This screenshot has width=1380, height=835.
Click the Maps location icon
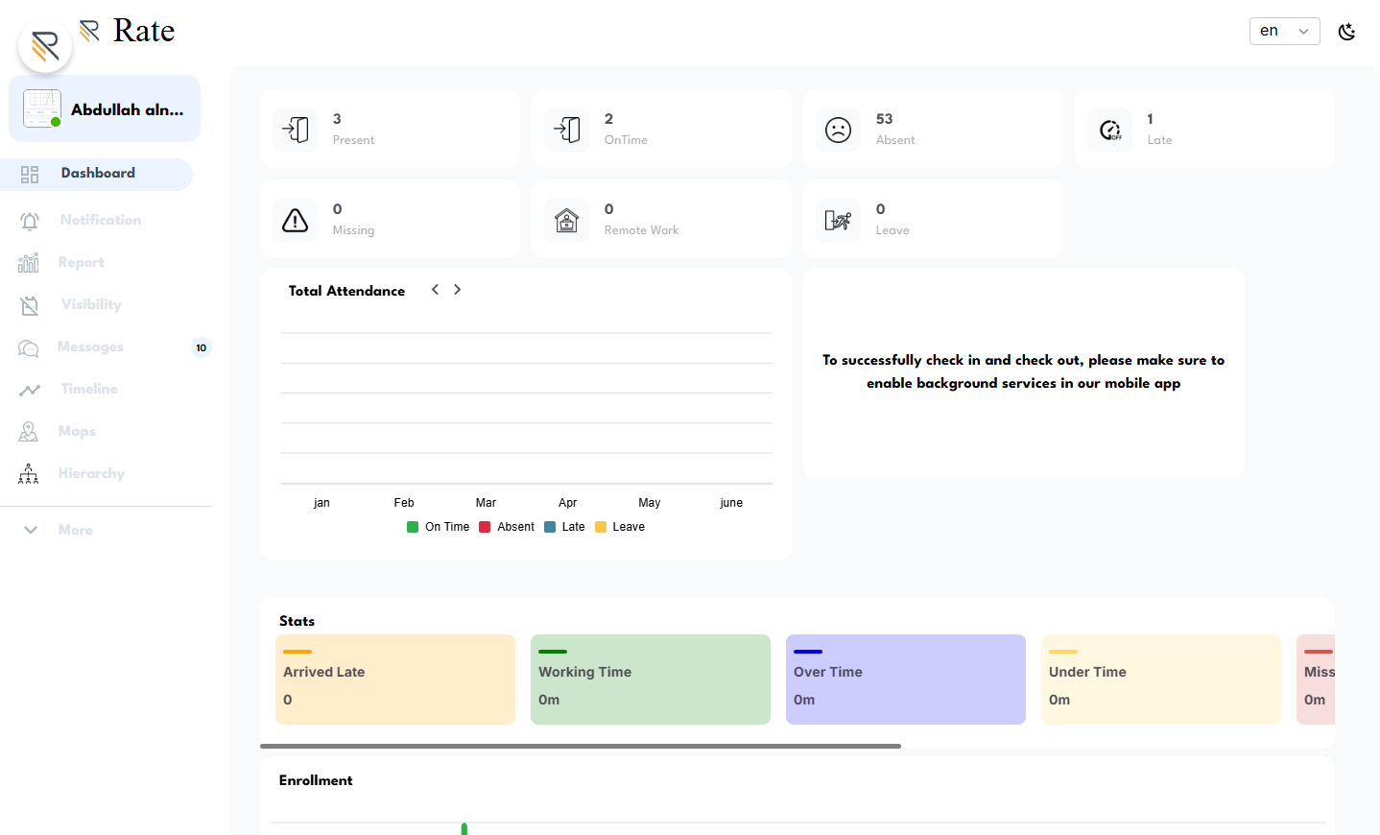point(29,432)
